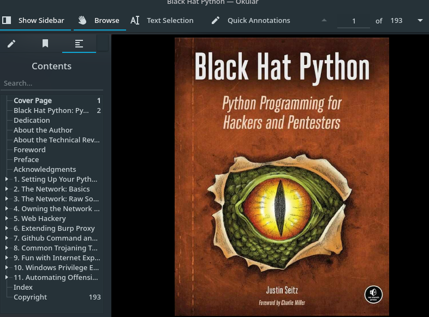The height and width of the screenshot is (317, 429).
Task: Click the contents Search field
Action: click(x=52, y=83)
